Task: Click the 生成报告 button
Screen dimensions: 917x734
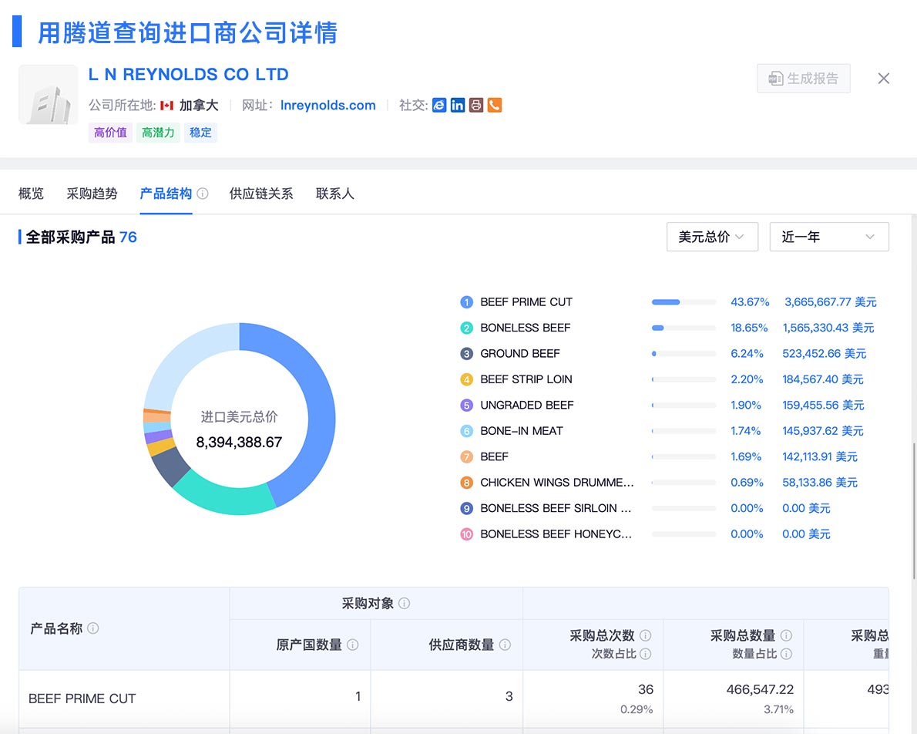Action: 803,78
